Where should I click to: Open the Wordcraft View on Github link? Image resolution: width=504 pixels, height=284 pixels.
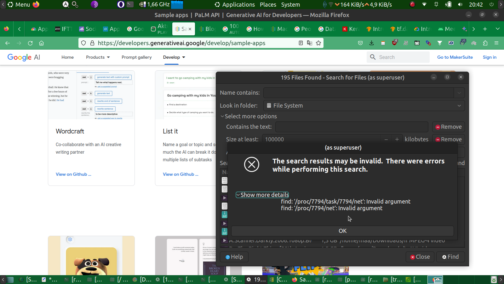(x=73, y=174)
